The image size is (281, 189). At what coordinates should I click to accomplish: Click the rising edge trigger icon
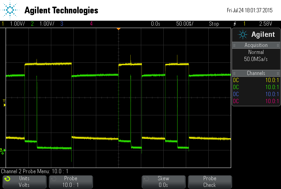(235, 23)
